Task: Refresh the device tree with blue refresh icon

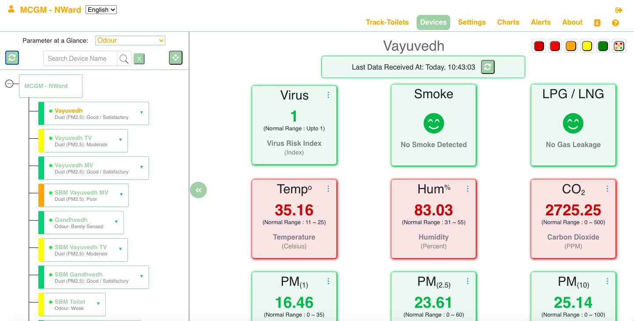Action: pyautogui.click(x=12, y=58)
